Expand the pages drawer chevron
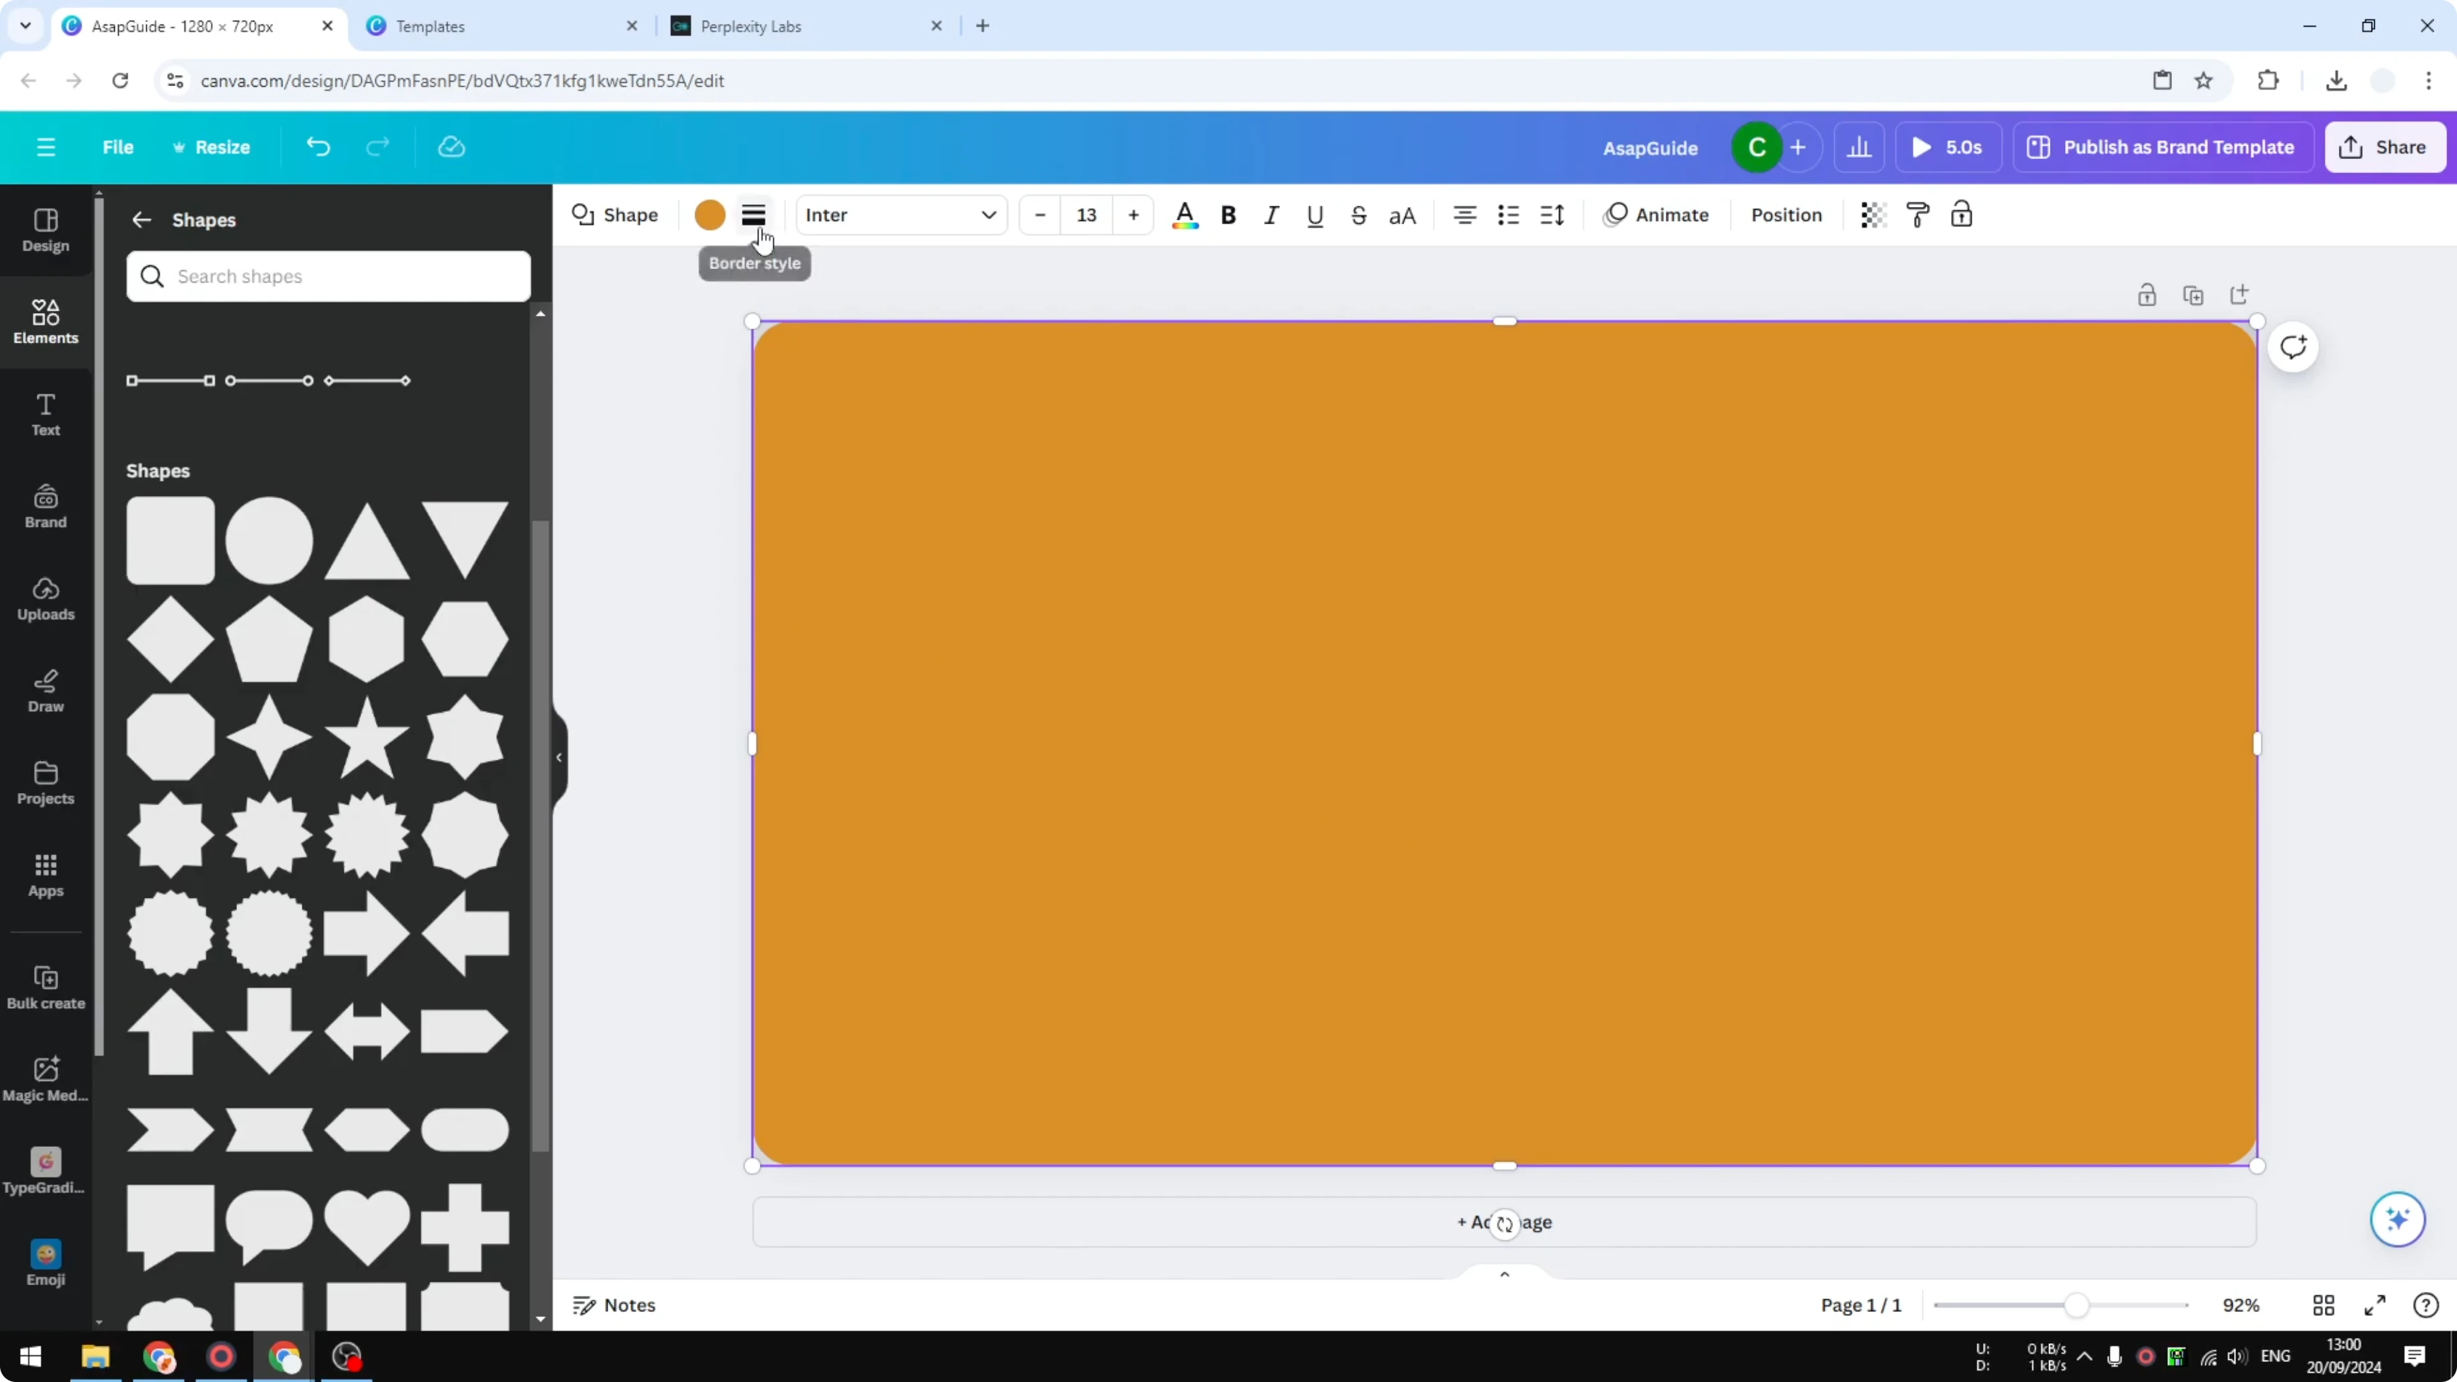 (x=1504, y=1275)
